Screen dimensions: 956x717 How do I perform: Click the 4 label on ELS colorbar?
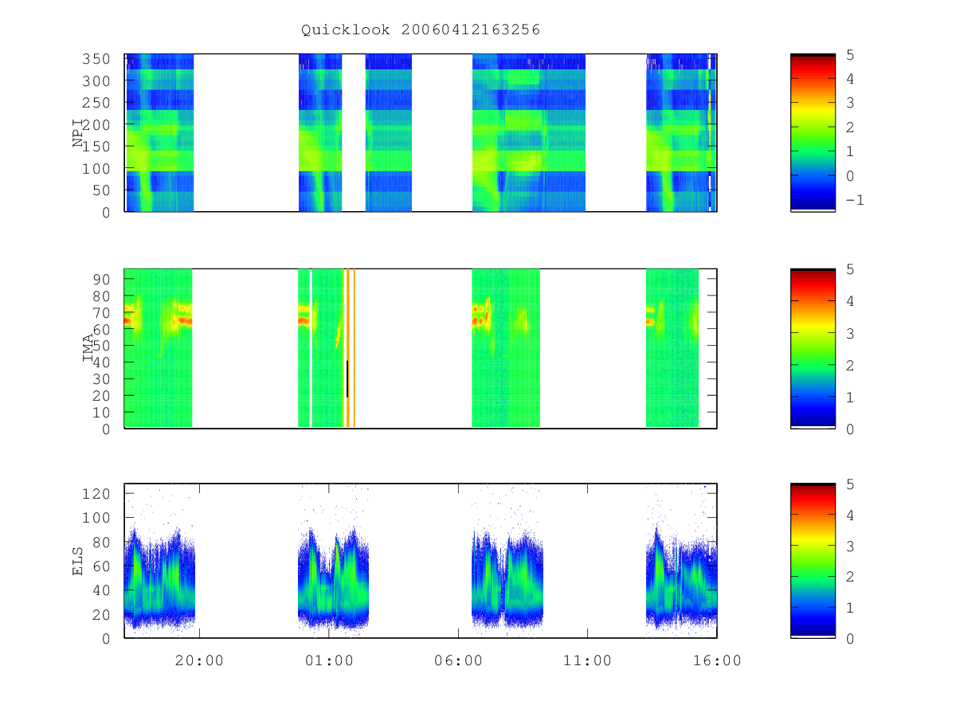849,515
